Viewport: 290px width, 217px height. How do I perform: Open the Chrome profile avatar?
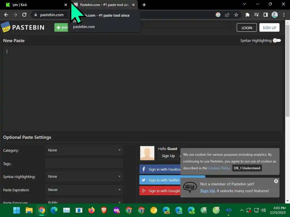point(275,15)
